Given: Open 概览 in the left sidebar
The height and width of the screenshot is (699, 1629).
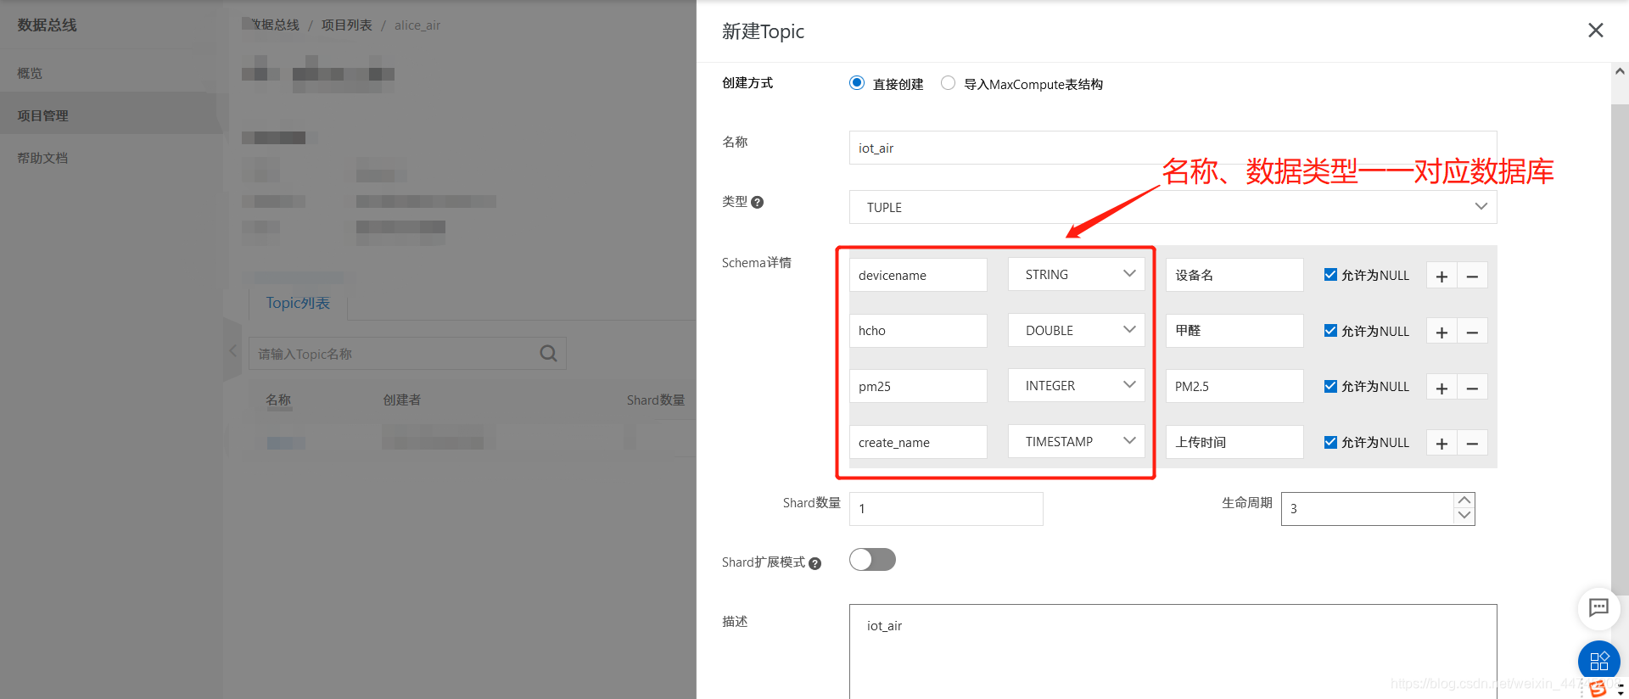Looking at the screenshot, I should (x=30, y=74).
